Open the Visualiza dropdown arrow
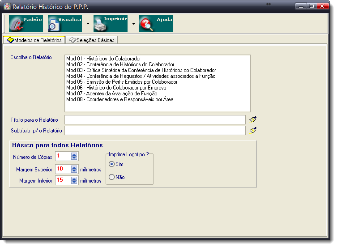This screenshot has height=247, width=337. (88, 24)
